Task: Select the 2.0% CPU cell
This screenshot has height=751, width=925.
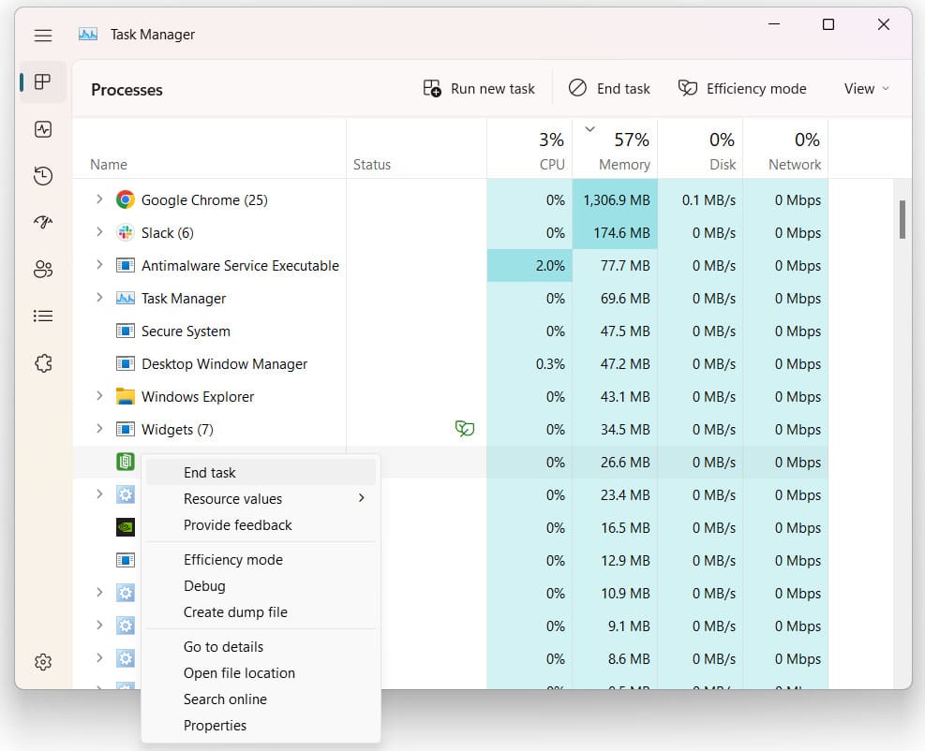Action: pos(530,265)
